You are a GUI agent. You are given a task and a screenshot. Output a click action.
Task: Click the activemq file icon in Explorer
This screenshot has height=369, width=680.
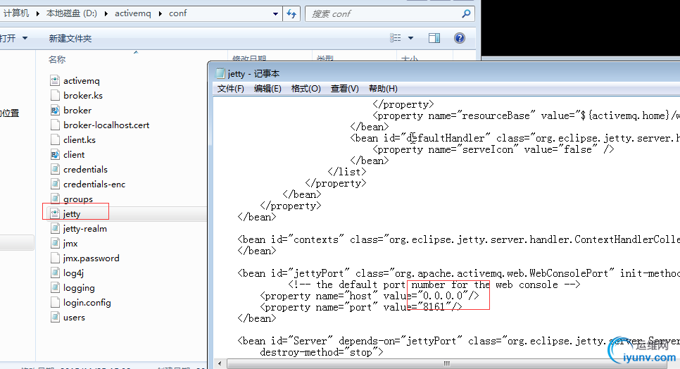(x=55, y=80)
